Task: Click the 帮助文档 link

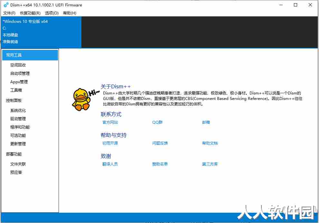Action: [210, 143]
